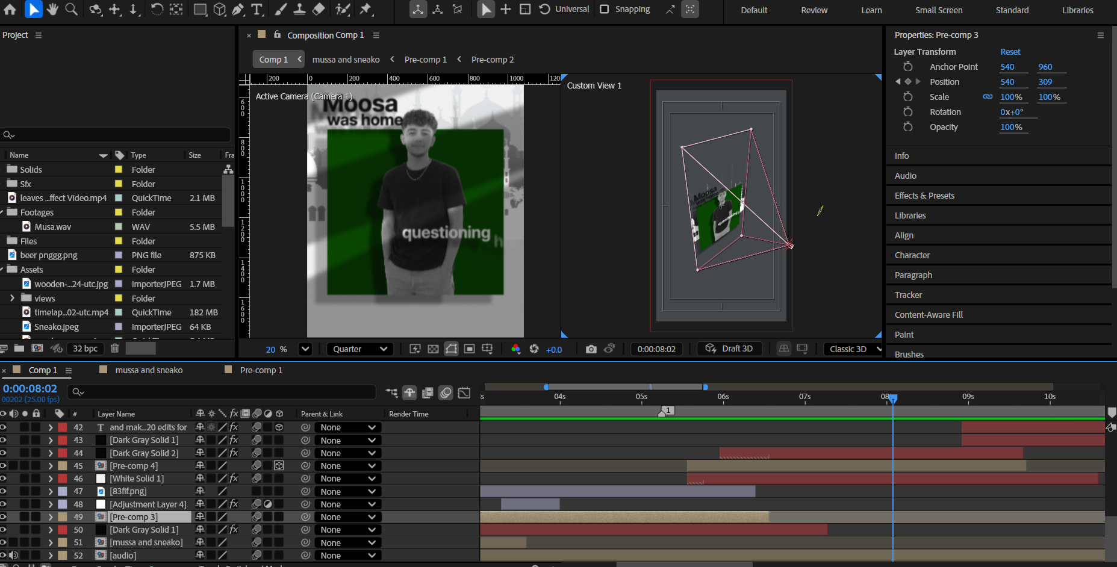Open the Quarter resolution dropdown

click(x=360, y=349)
